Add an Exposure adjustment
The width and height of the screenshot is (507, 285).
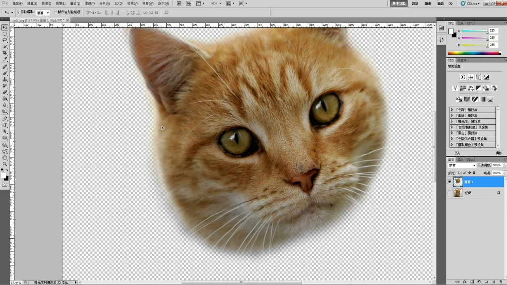pos(486,77)
